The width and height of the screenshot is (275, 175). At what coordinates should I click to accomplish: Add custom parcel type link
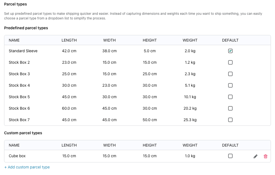click(x=27, y=167)
